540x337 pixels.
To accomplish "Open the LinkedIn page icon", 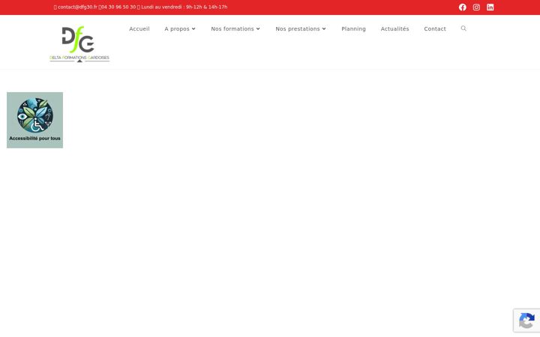I will [x=490, y=7].
